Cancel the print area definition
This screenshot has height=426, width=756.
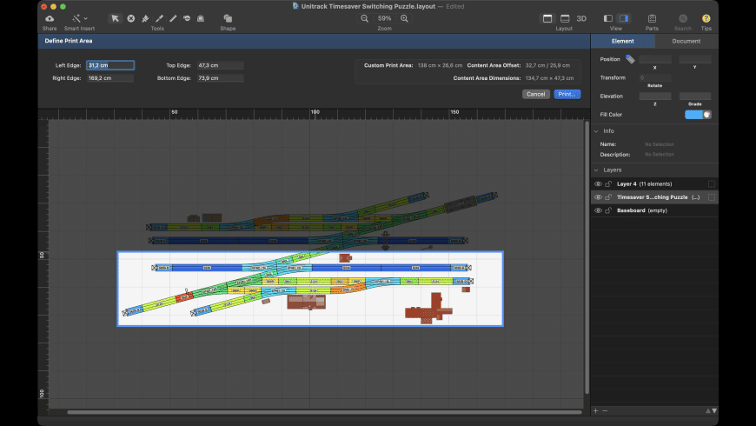[x=535, y=94]
